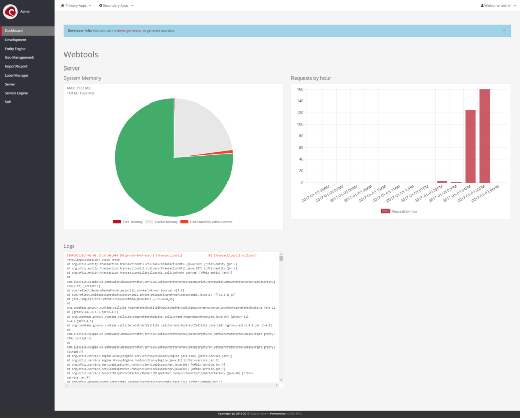Viewport: 520px width, 418px height.
Task: Open the demo generator link
Action: [x=129, y=31]
